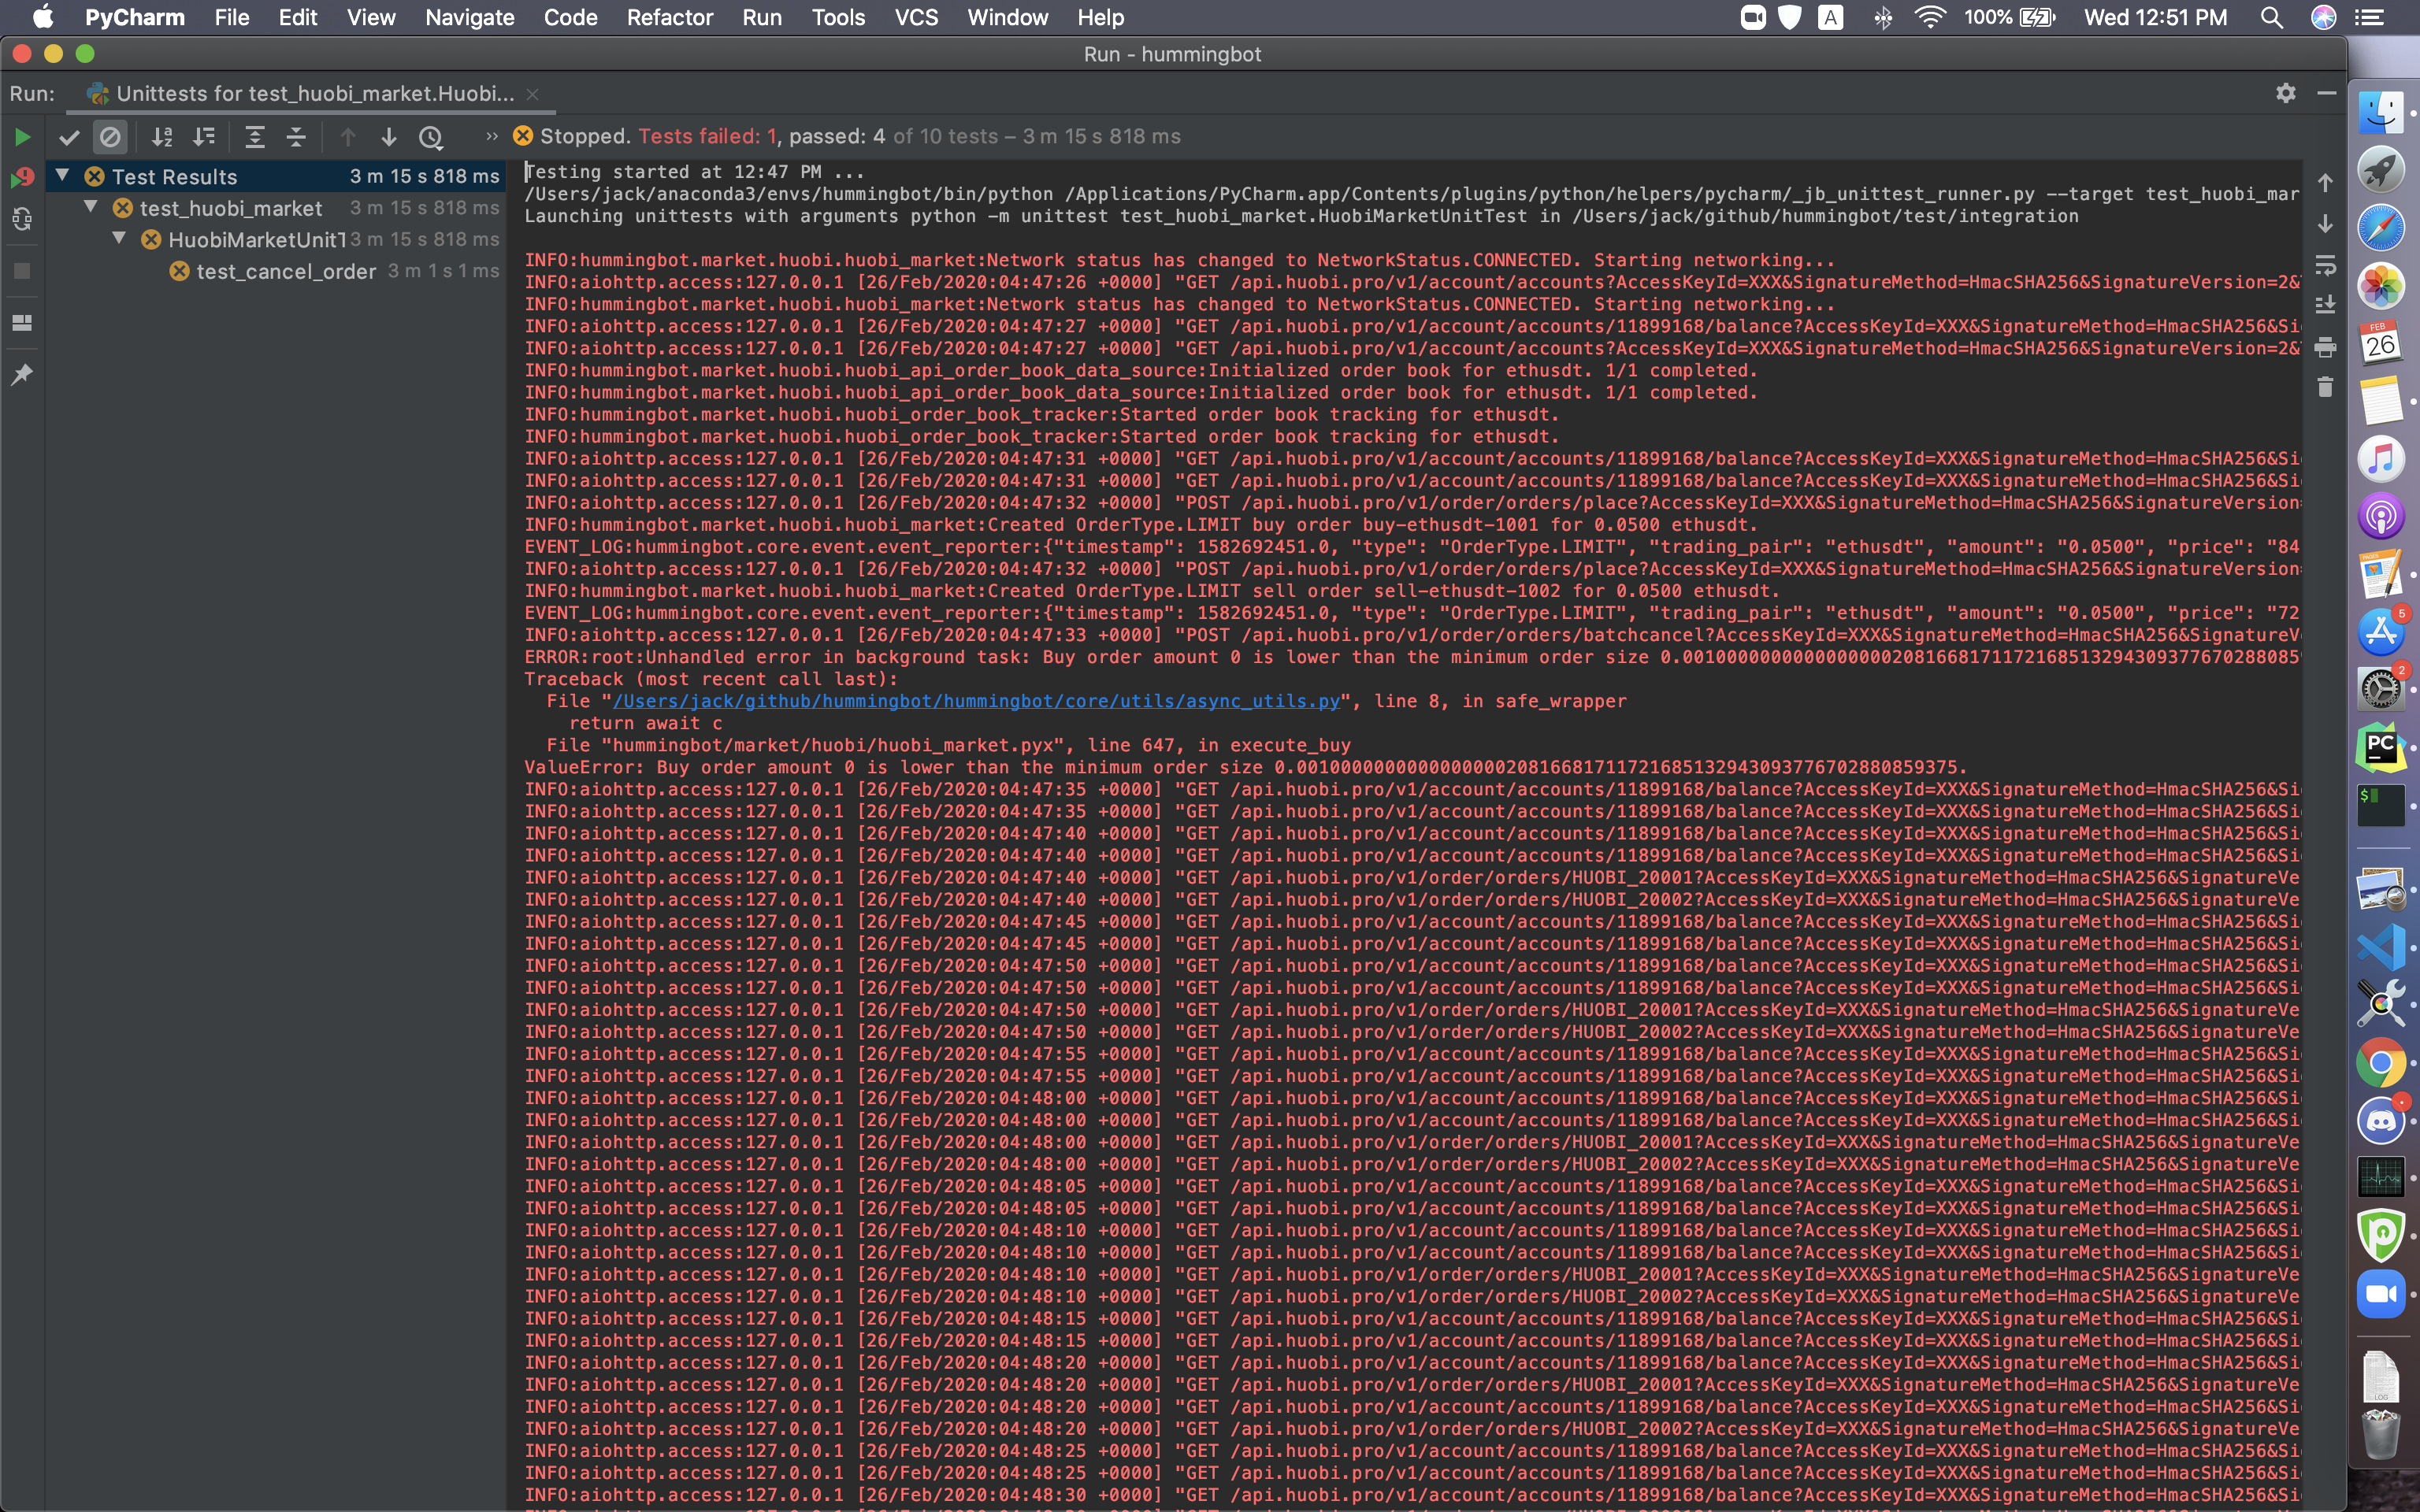Pin the Run tab
The height and width of the screenshot is (1512, 2420).
click(22, 374)
